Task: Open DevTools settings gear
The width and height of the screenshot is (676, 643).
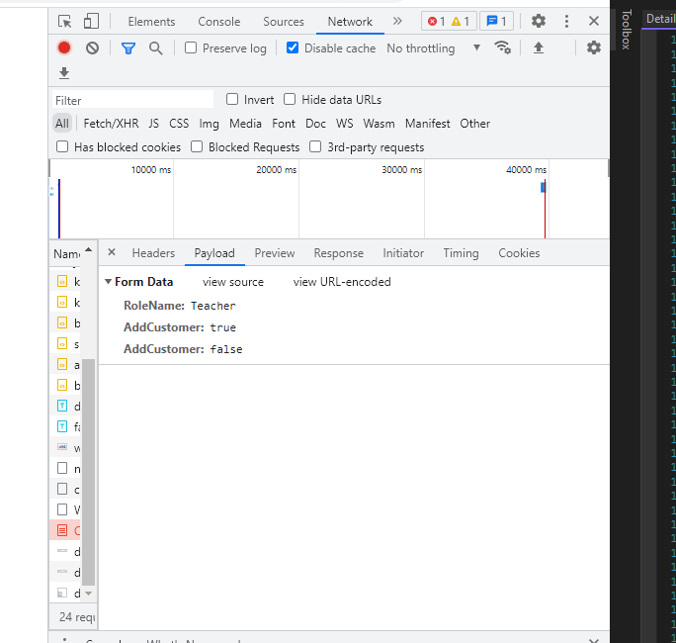Action: pyautogui.click(x=539, y=21)
